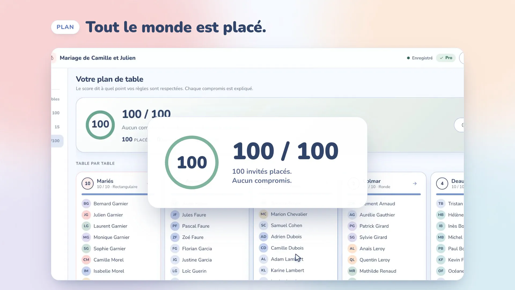515x290 pixels.
Task: Click the regenerate sparkle button on the right
Action: click(459, 125)
